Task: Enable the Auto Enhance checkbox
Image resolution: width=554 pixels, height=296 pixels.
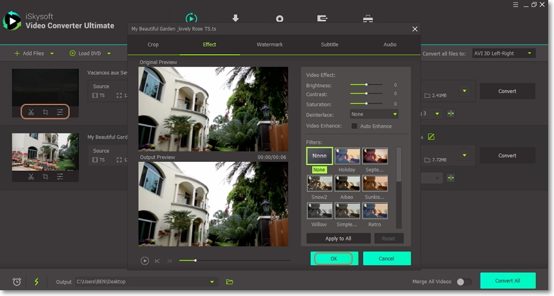Action: point(354,126)
